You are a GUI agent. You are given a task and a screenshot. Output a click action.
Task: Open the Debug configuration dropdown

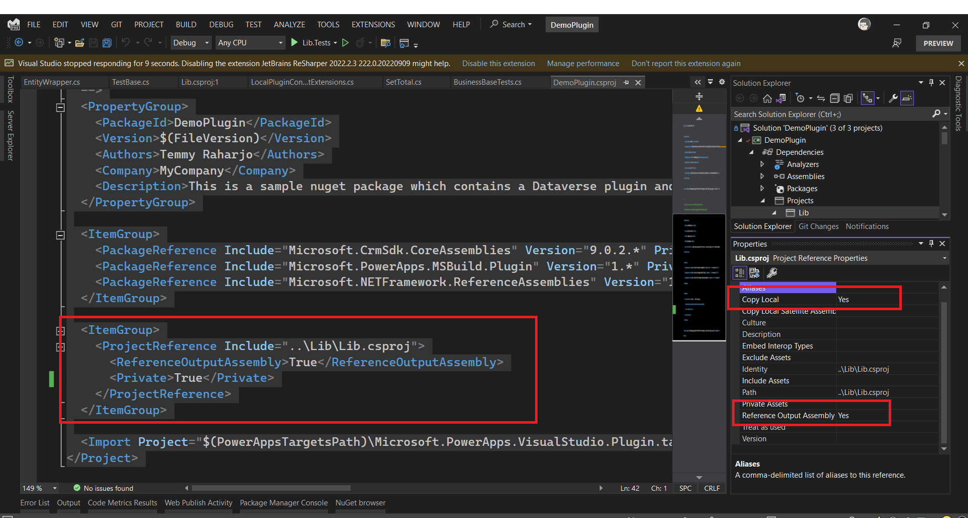tap(191, 43)
